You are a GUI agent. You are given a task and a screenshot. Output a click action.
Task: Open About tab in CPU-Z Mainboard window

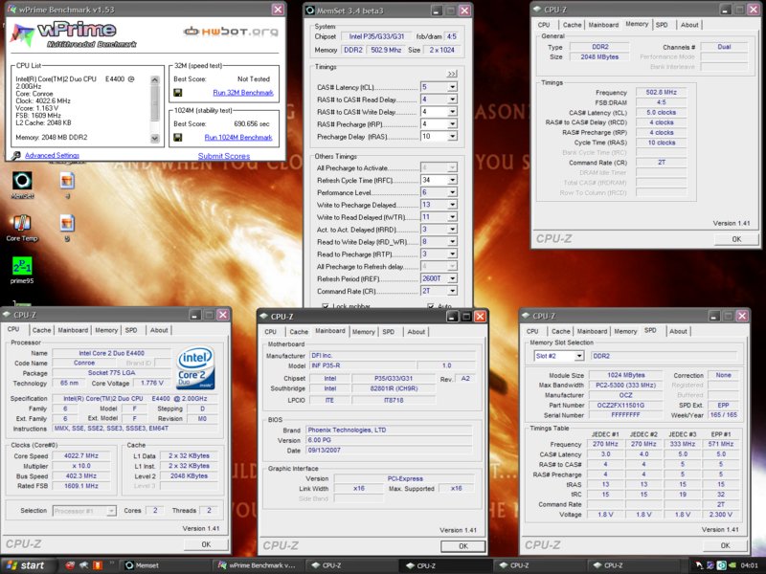click(417, 331)
